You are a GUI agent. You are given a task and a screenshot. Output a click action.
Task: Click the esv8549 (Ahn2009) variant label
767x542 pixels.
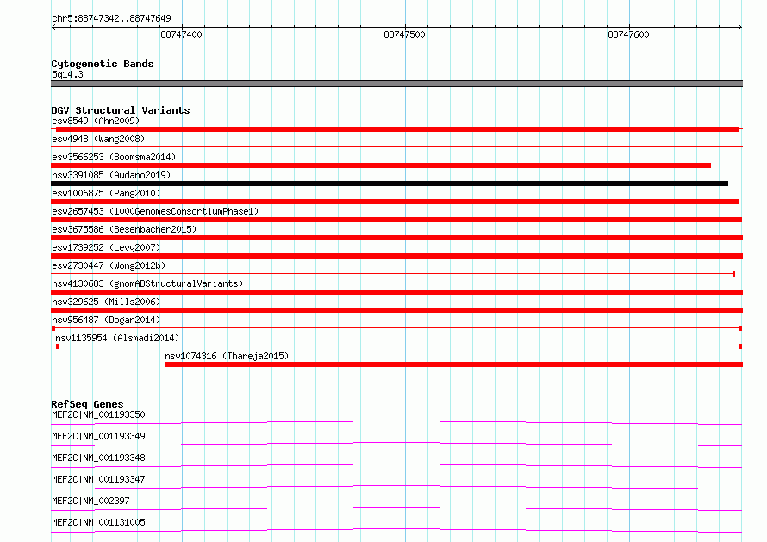[96, 121]
